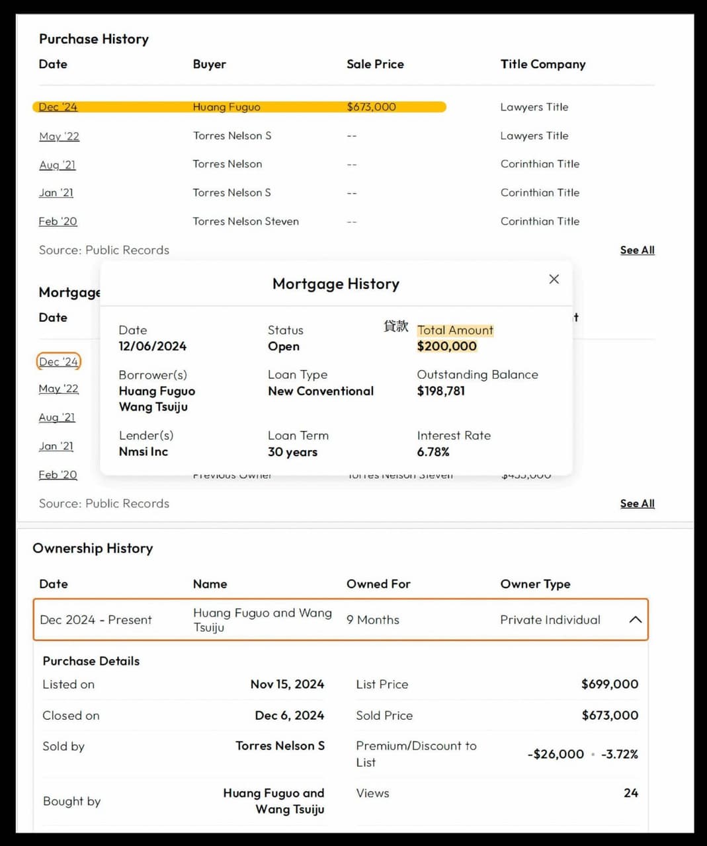Click See All under Purchase History

pyautogui.click(x=637, y=250)
